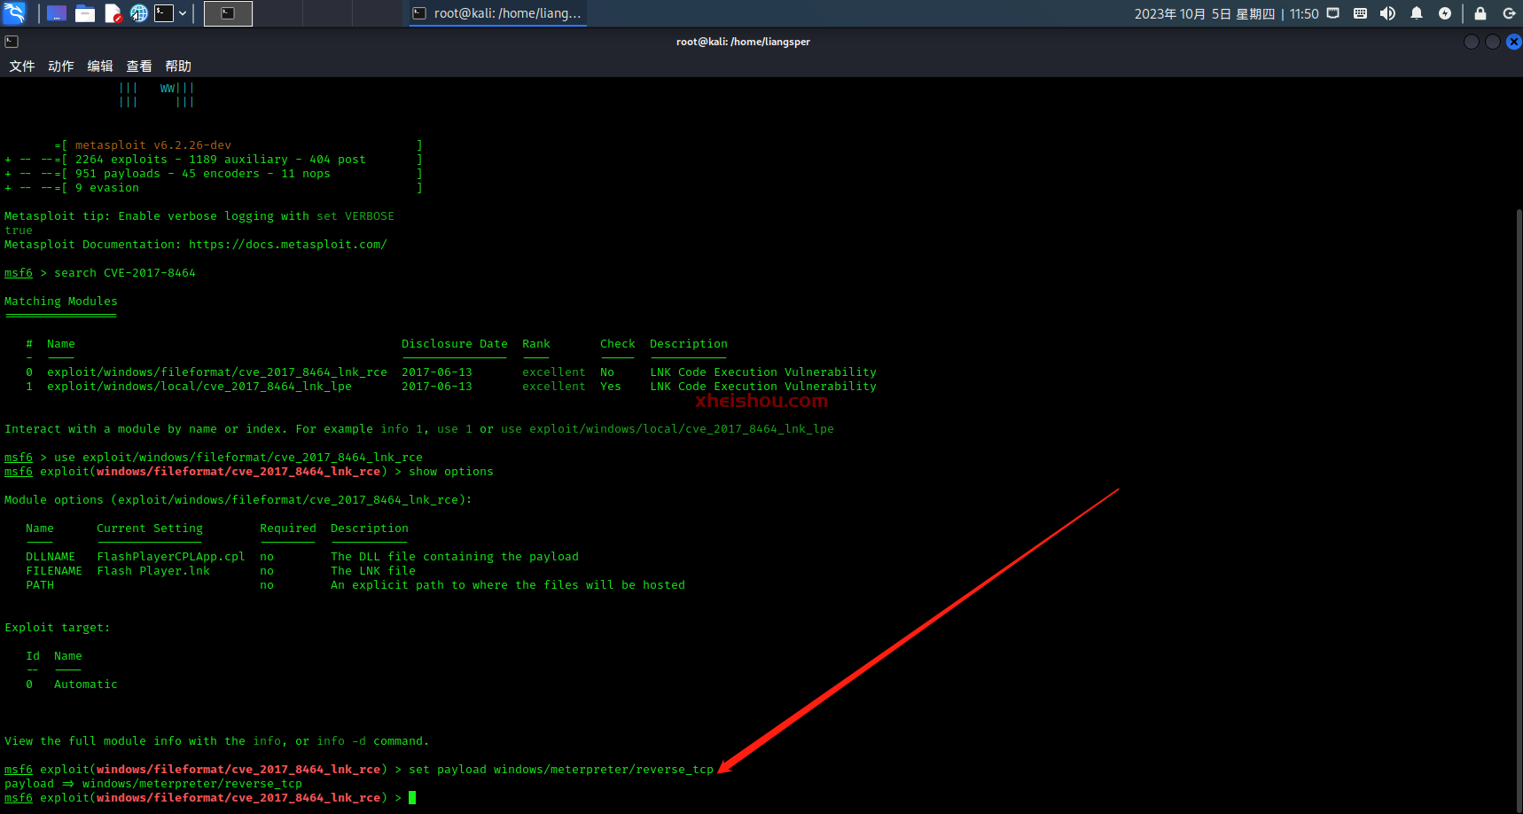Click the https://docs.metasploit.com/ URL
Viewport: 1523px width, 814px height.
[x=288, y=245]
